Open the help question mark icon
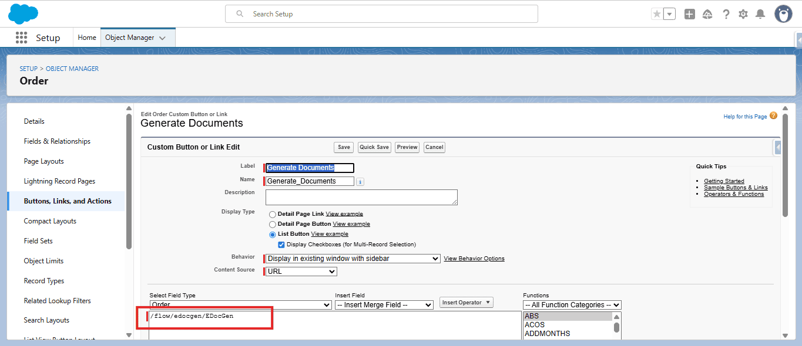 [726, 14]
